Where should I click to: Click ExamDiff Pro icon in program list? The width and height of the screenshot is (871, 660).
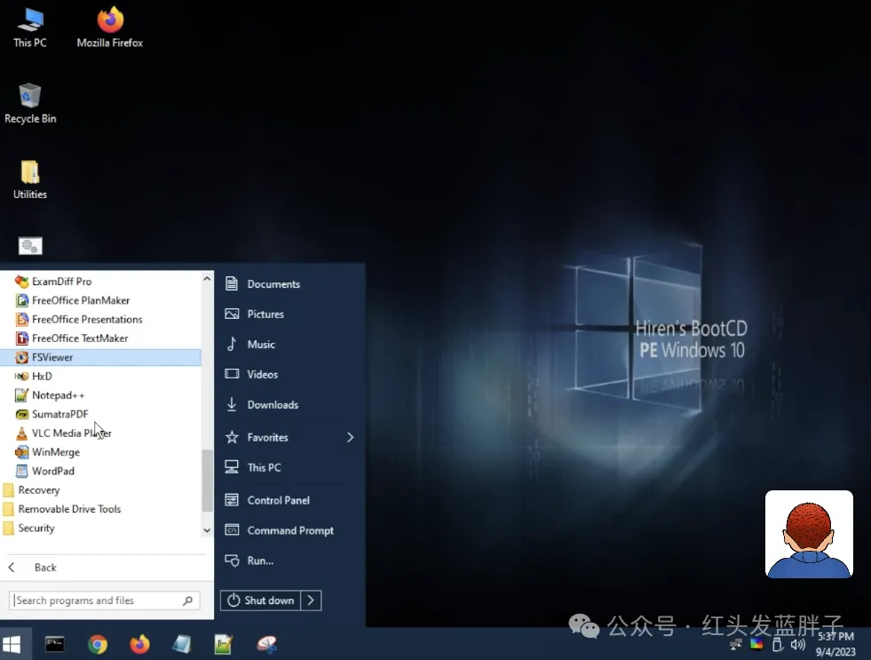point(21,282)
